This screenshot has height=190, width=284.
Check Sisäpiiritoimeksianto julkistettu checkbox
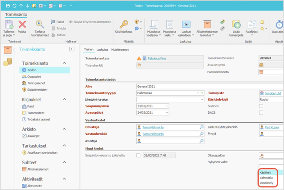pyautogui.click(x=138, y=155)
